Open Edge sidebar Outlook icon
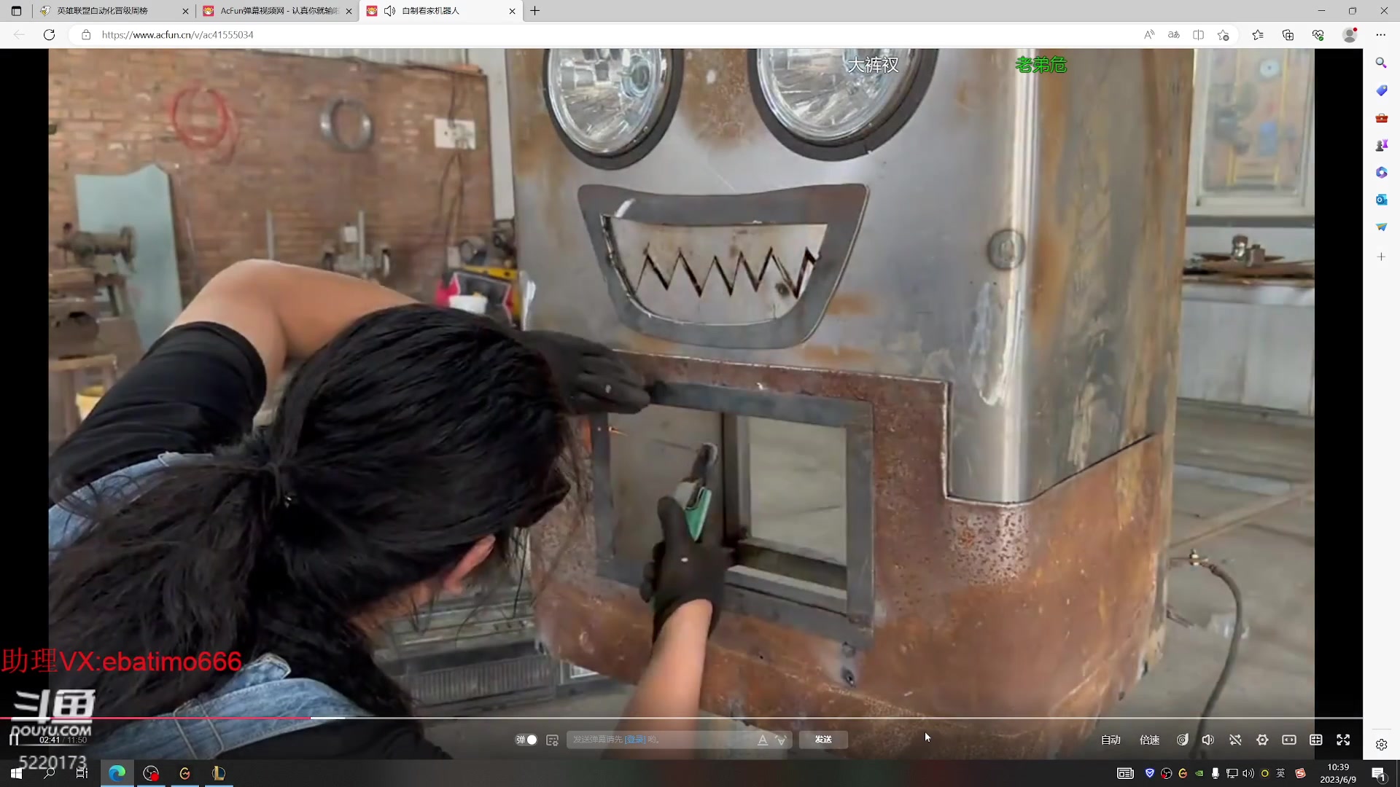 (x=1381, y=200)
